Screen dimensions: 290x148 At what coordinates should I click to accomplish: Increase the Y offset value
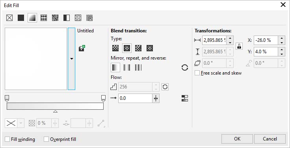[281, 50]
